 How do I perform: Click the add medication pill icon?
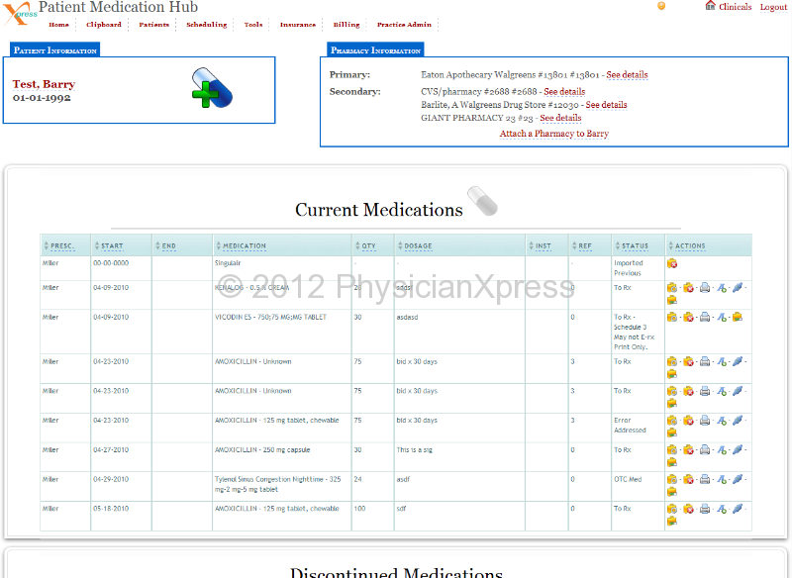click(x=210, y=88)
